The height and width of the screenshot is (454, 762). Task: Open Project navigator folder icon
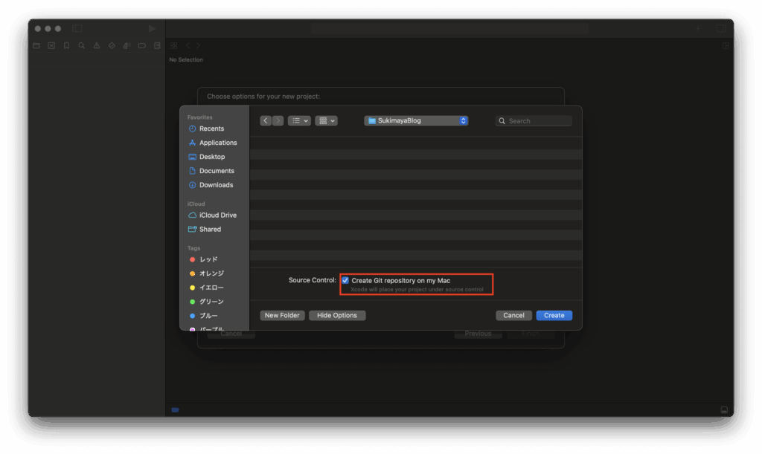[36, 45]
